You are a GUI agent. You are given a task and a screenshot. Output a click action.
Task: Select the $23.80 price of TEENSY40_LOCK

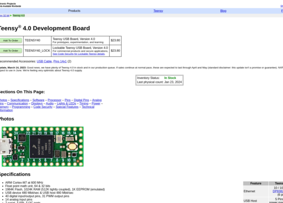(115, 51)
